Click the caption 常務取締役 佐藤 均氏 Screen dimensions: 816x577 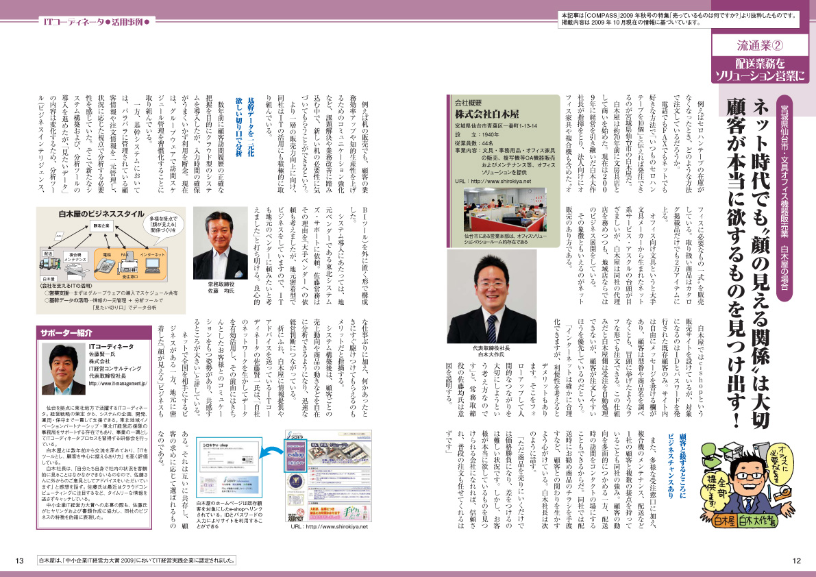(221, 288)
